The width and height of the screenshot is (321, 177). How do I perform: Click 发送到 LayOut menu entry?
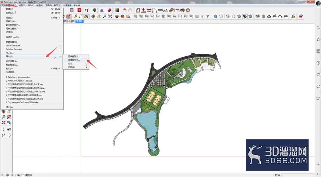point(32,37)
